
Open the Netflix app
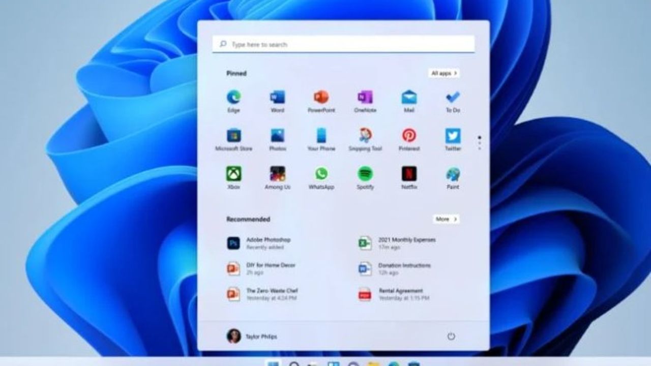tap(409, 178)
